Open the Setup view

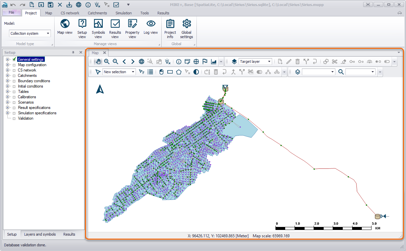pos(82,28)
